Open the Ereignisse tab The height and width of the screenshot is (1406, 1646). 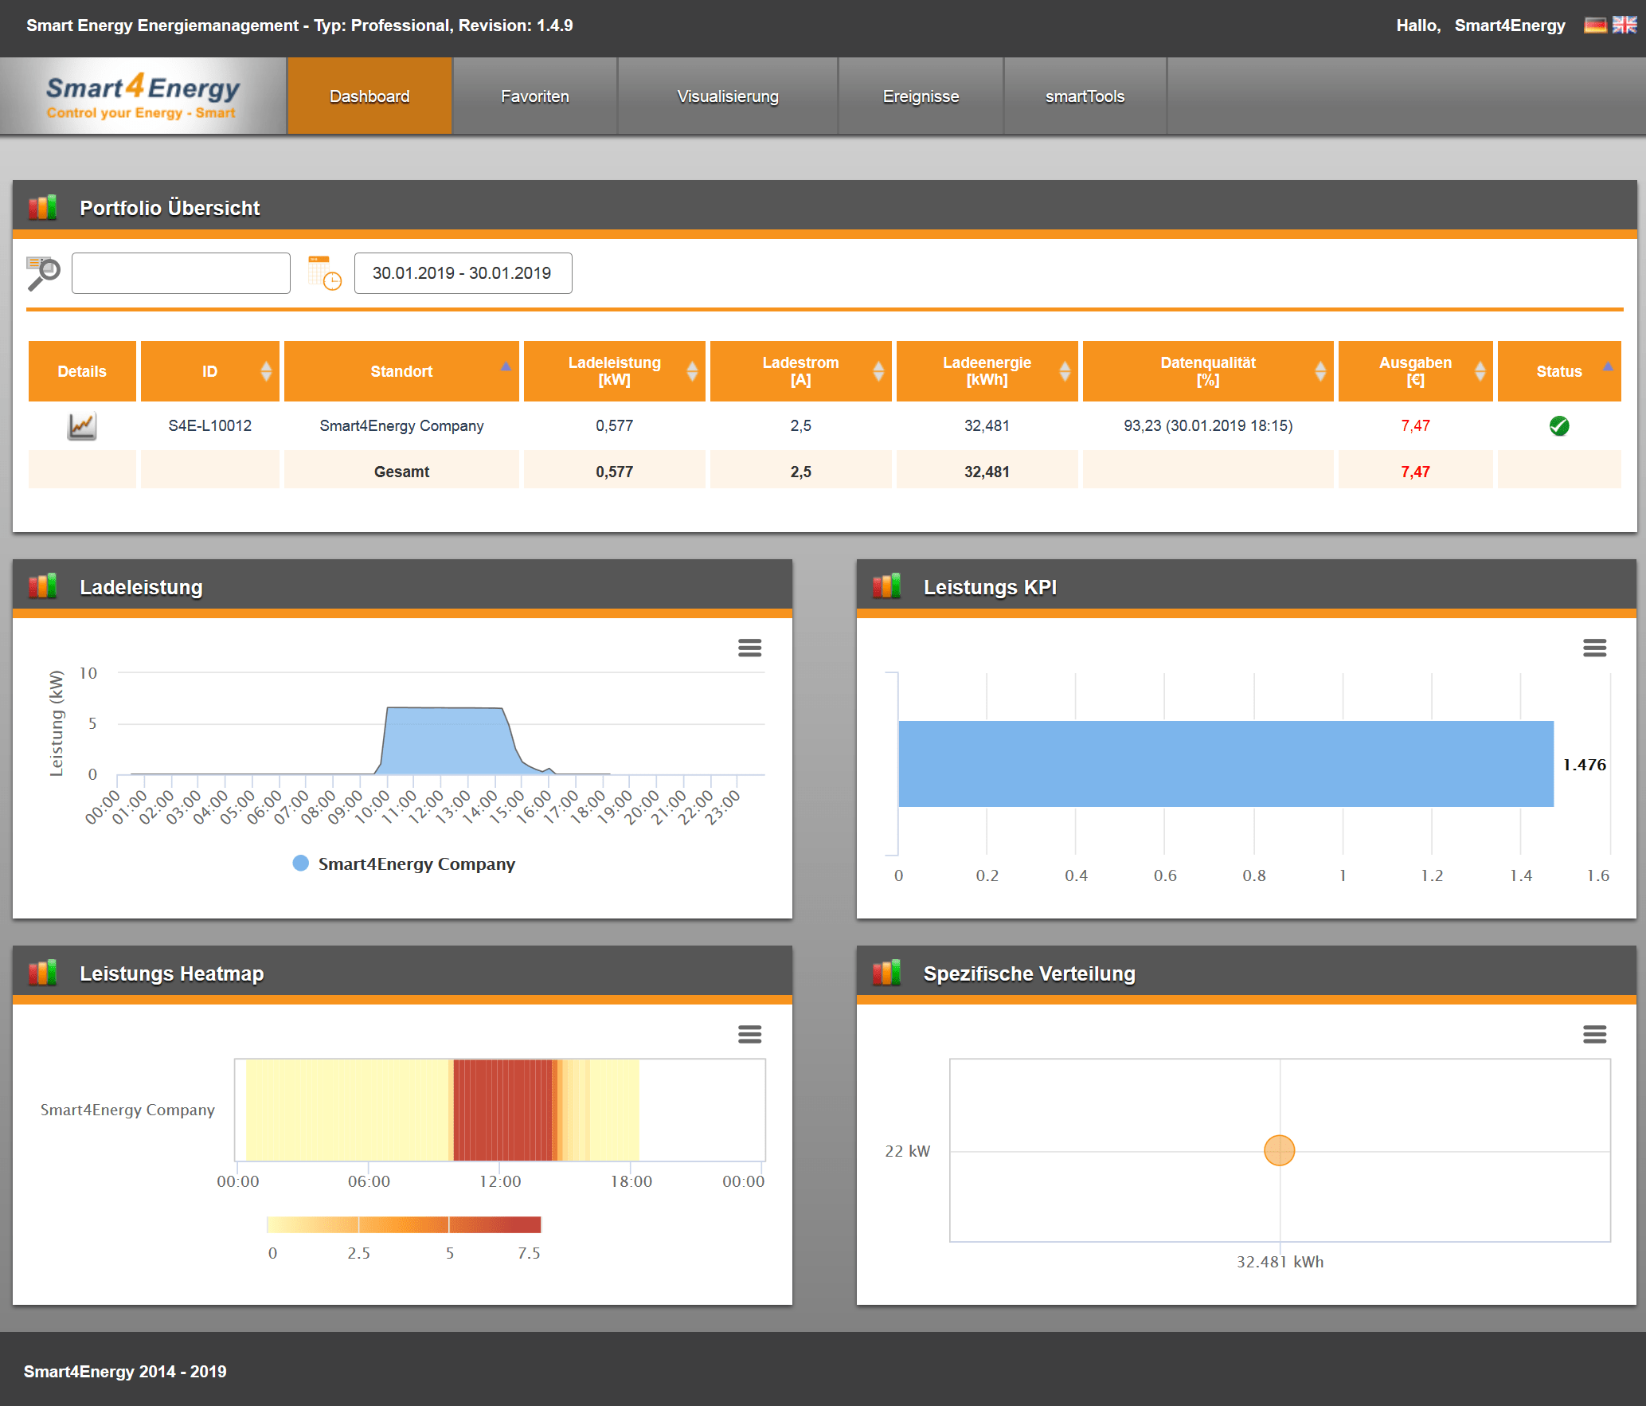tap(921, 96)
